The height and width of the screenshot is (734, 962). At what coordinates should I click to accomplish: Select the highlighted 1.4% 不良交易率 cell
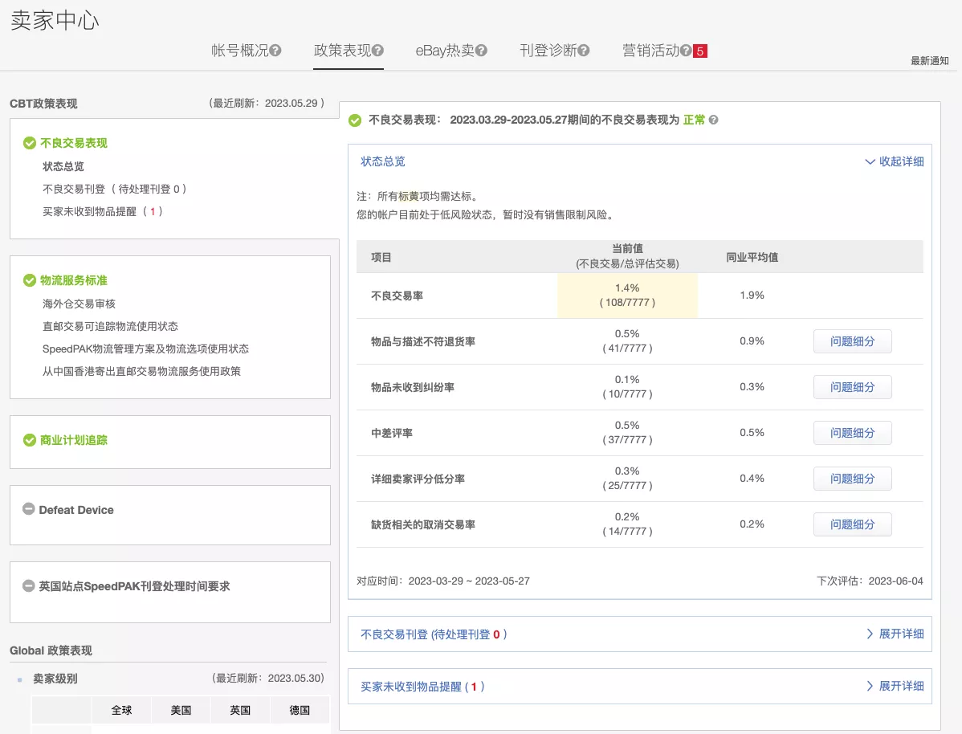point(627,294)
